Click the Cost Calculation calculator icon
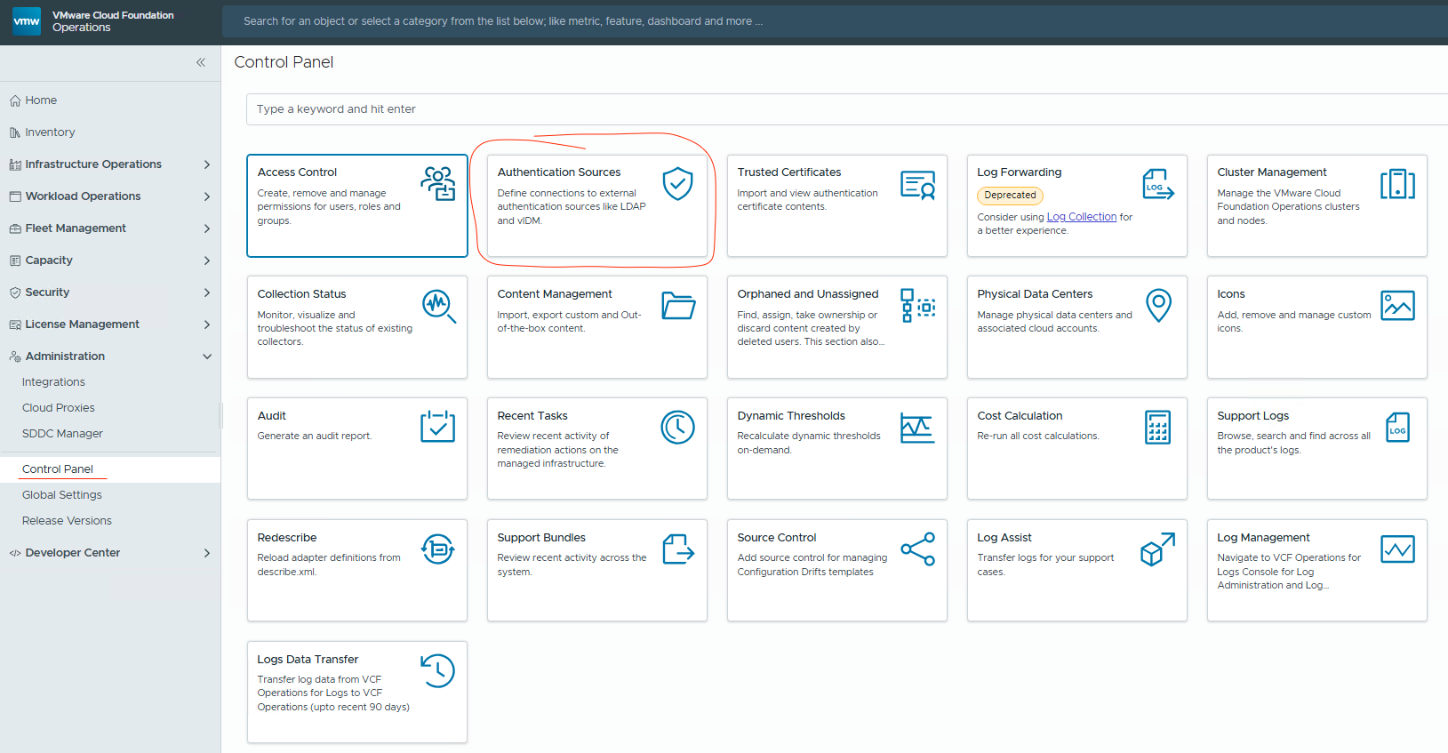The width and height of the screenshot is (1448, 753). click(x=1157, y=428)
